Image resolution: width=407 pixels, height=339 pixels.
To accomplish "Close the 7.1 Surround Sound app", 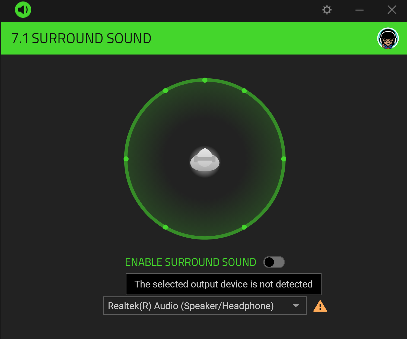I will click(x=392, y=10).
